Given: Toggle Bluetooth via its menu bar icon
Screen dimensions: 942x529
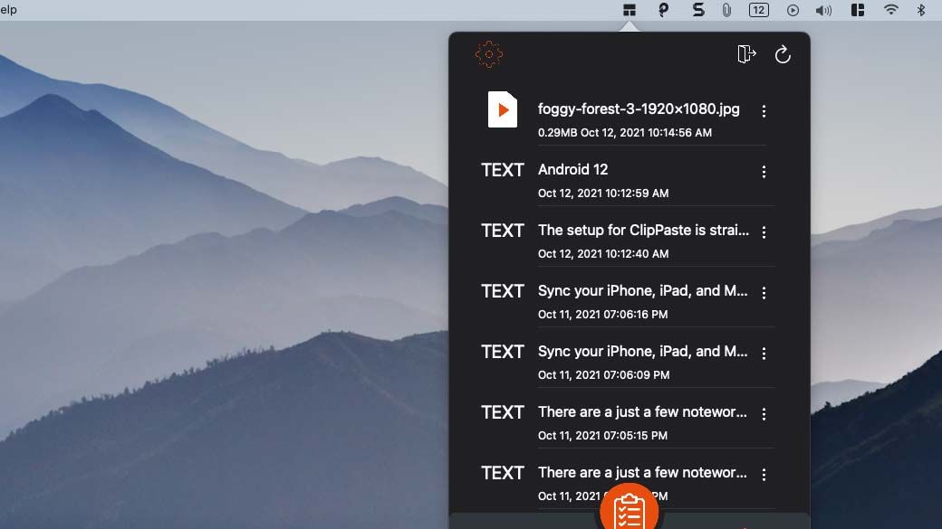Looking at the screenshot, I should pos(923,10).
